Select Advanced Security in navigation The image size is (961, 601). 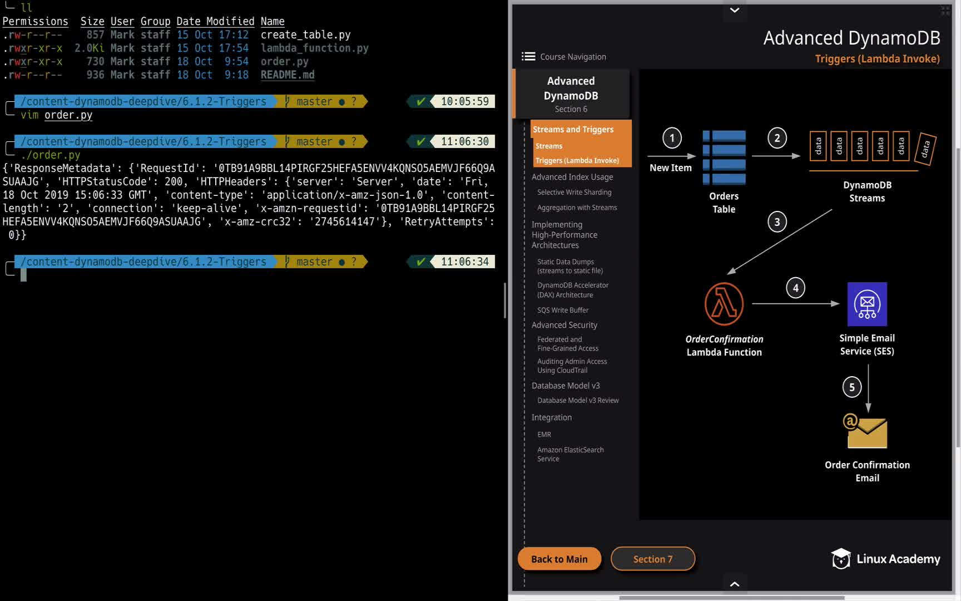pos(564,325)
